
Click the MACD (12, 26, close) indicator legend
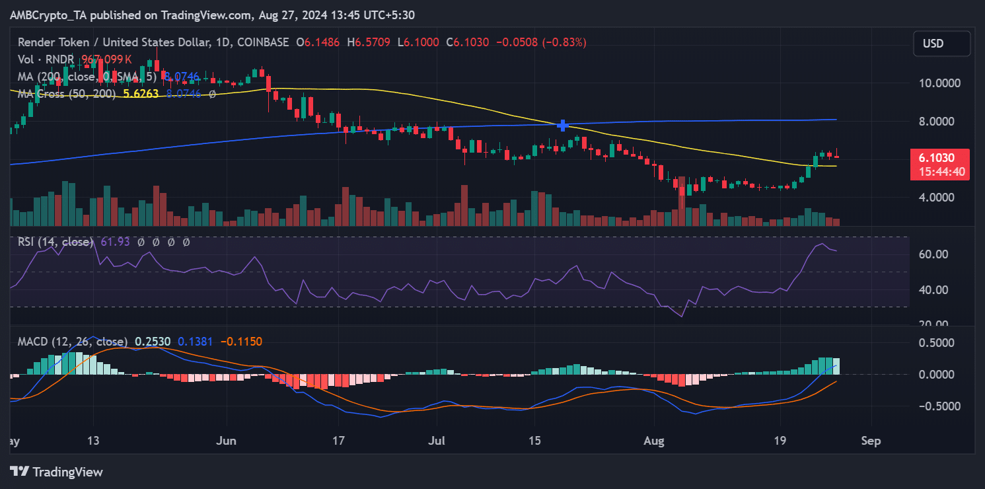click(x=73, y=342)
